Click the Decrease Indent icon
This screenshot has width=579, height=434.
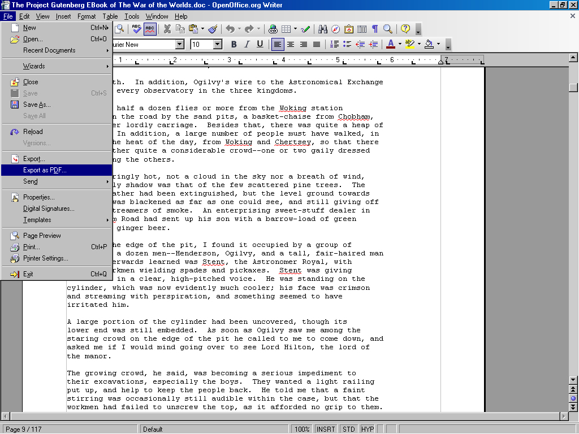[360, 44]
